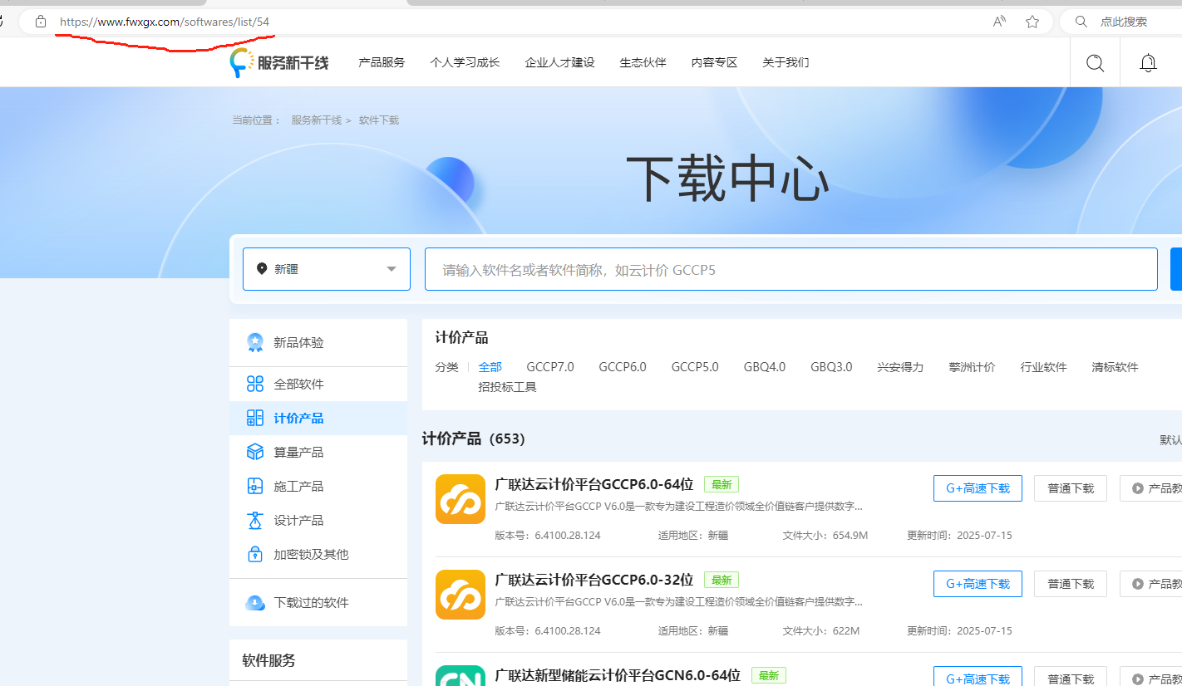Screen dimensions: 1182x686
Task: Click the read aloud icon in address bar
Action: pyautogui.click(x=1000, y=22)
